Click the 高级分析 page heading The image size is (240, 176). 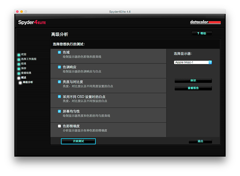point(60,34)
